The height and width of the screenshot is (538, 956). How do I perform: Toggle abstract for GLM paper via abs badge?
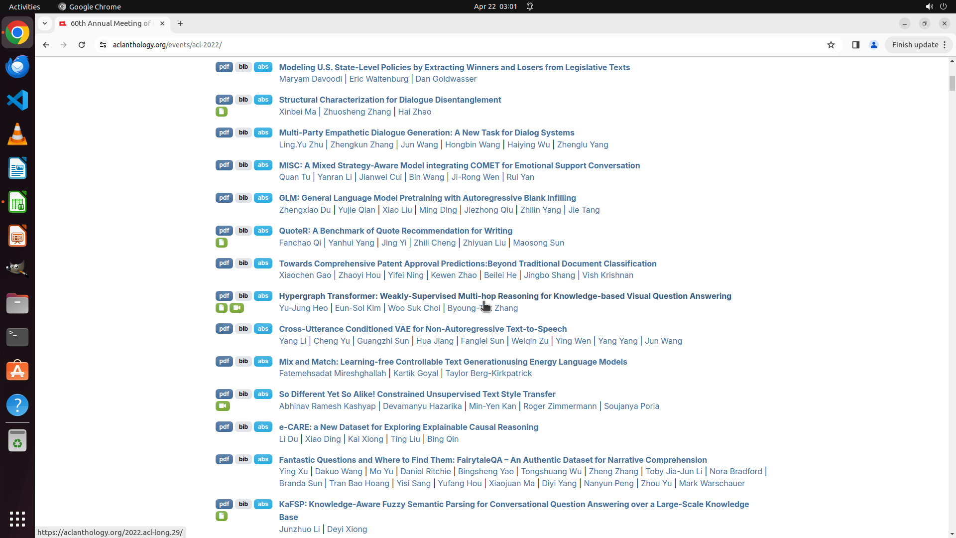click(263, 198)
